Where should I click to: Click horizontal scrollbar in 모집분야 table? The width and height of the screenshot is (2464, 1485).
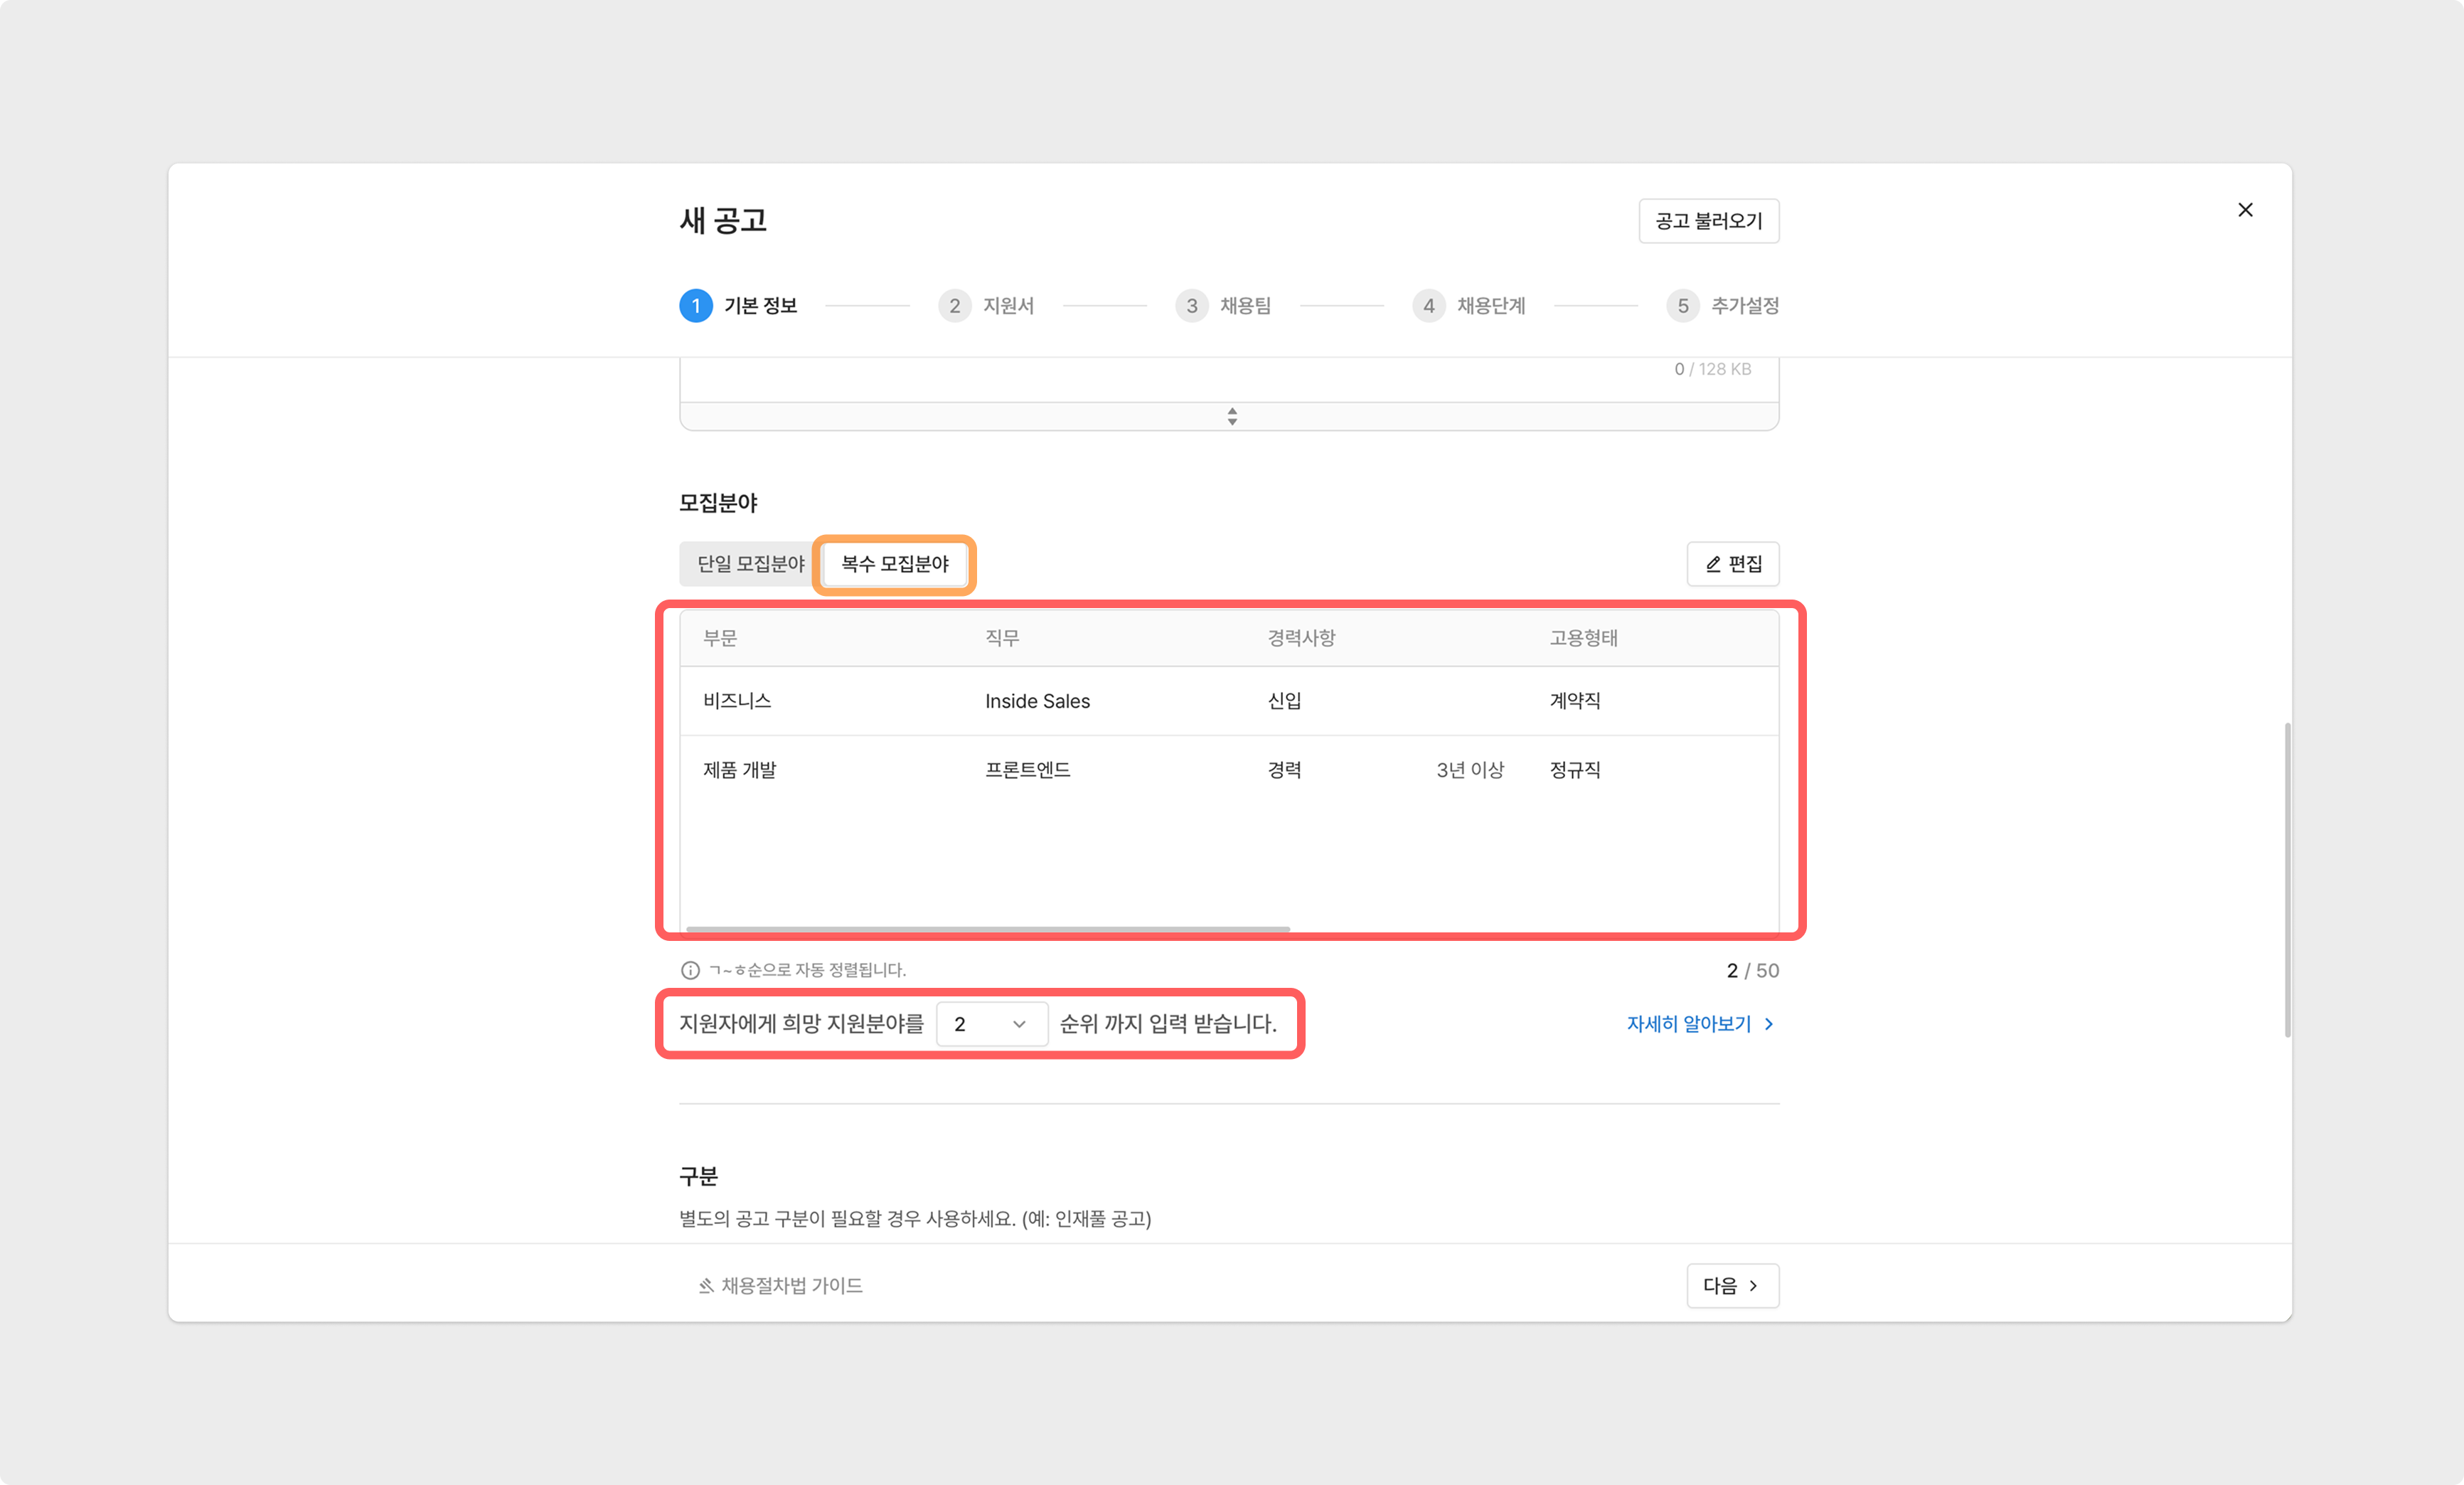(987, 929)
